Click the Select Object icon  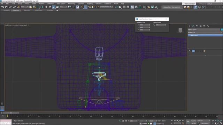(31, 7)
